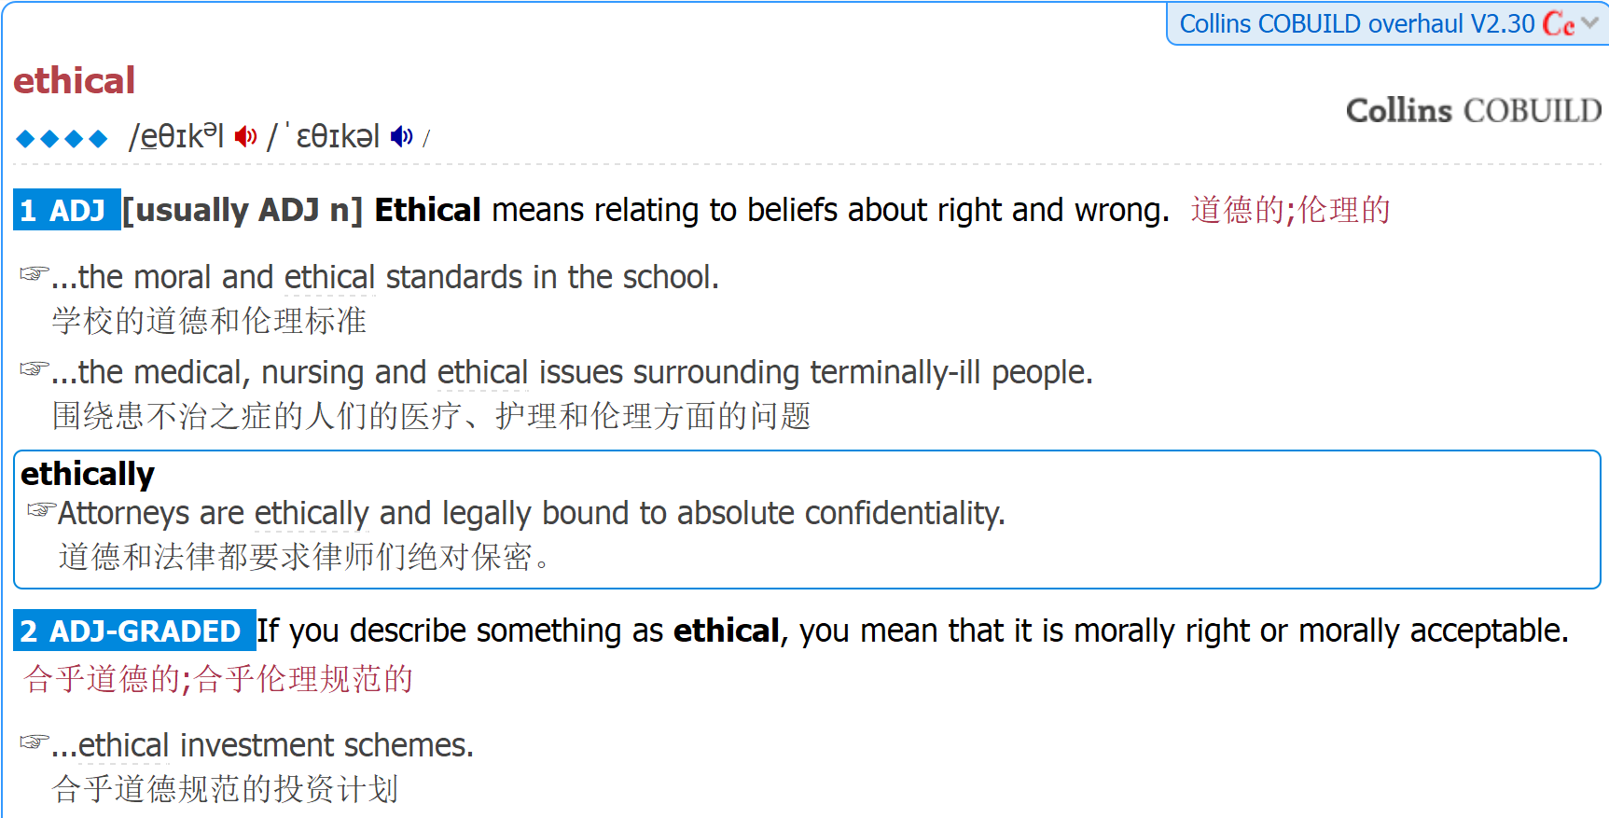
Task: Click the "1 ADJ" sense label
Action: tap(65, 210)
